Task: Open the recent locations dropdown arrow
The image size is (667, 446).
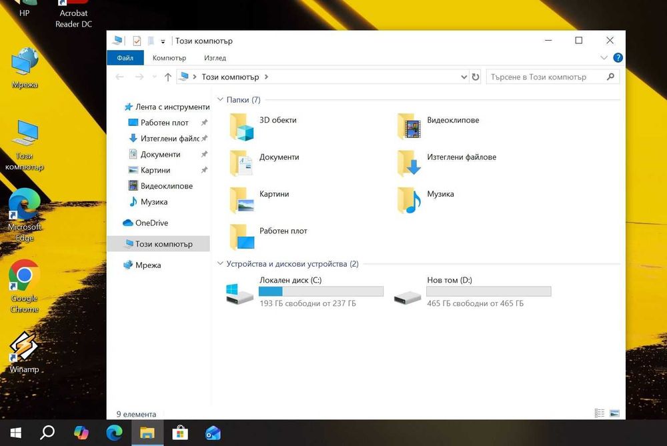Action: 155,77
